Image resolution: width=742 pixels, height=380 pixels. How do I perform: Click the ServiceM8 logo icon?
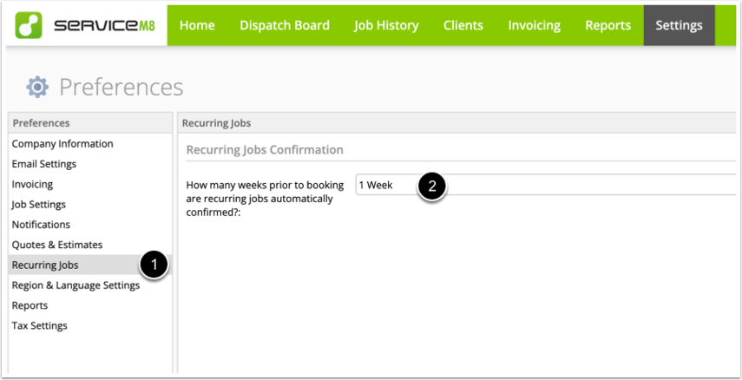[29, 25]
